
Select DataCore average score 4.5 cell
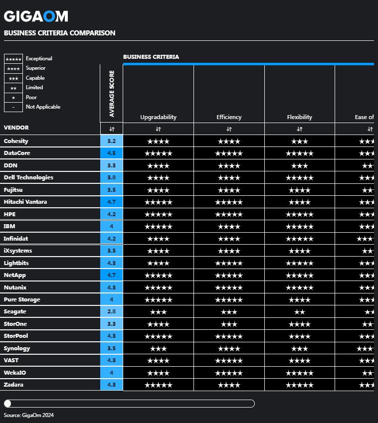(x=112, y=153)
